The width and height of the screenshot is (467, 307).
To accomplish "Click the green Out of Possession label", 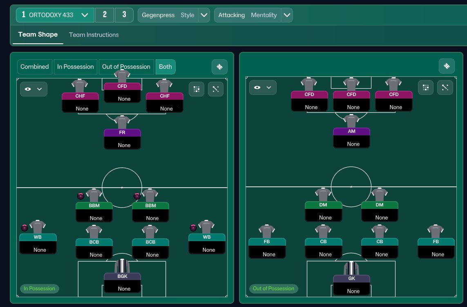I will coord(273,289).
